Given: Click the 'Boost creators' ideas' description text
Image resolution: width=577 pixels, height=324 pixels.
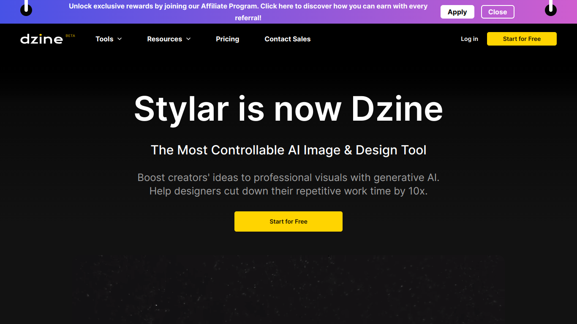Looking at the screenshot, I should click(288, 184).
